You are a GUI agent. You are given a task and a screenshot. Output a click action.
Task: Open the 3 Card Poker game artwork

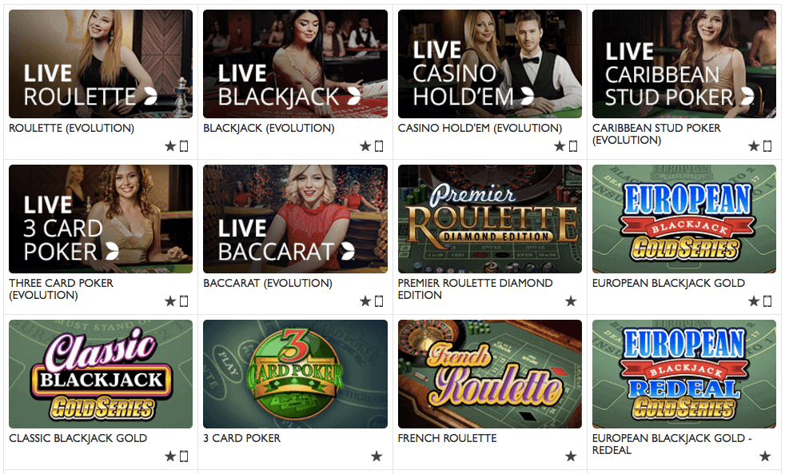(296, 374)
